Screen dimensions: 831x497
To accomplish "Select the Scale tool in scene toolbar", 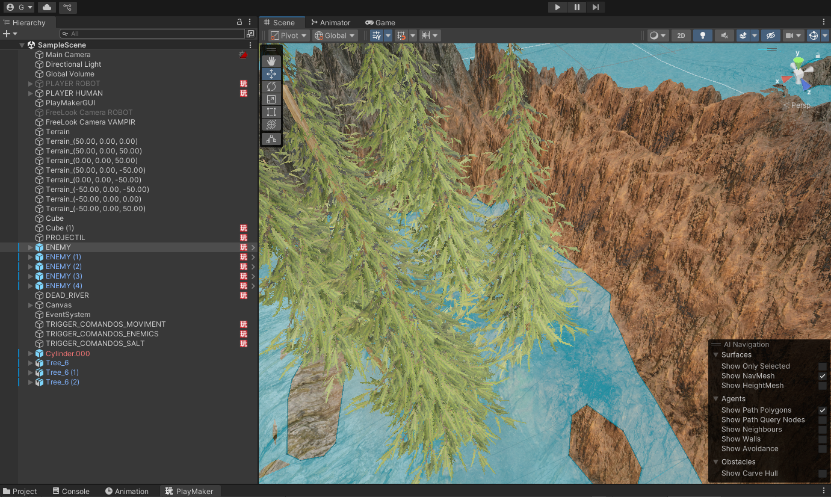I will point(271,99).
